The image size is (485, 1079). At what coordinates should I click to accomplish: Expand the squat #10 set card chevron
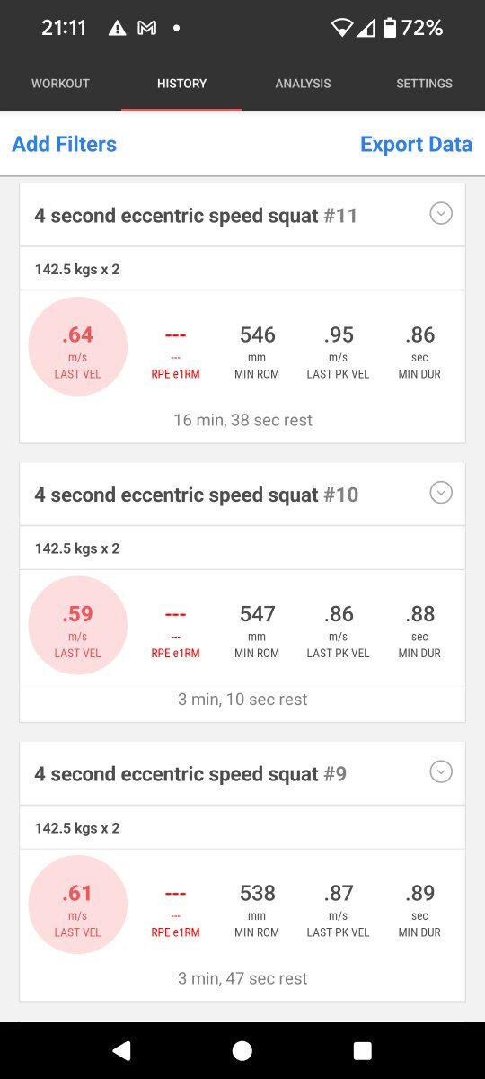(440, 493)
